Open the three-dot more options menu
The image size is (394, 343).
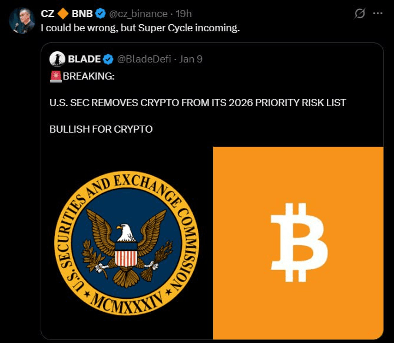pos(378,14)
